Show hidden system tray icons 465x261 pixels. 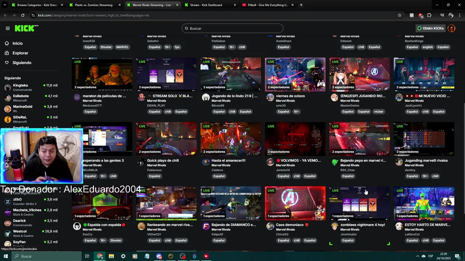(417, 256)
